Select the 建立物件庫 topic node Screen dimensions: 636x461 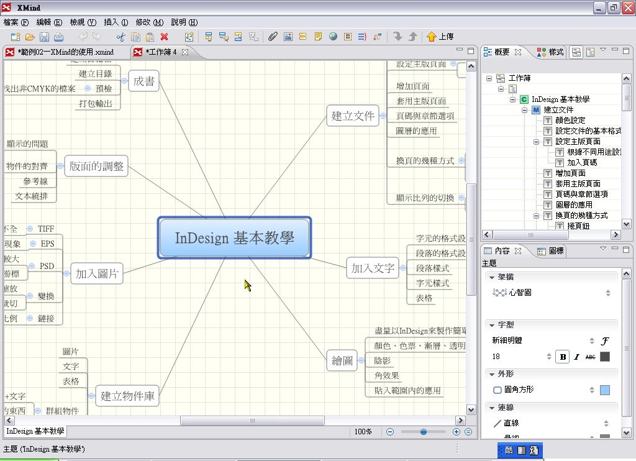[127, 396]
